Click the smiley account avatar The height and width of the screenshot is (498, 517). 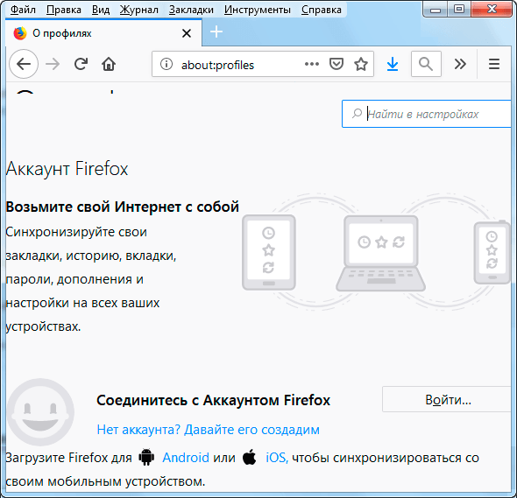40,412
